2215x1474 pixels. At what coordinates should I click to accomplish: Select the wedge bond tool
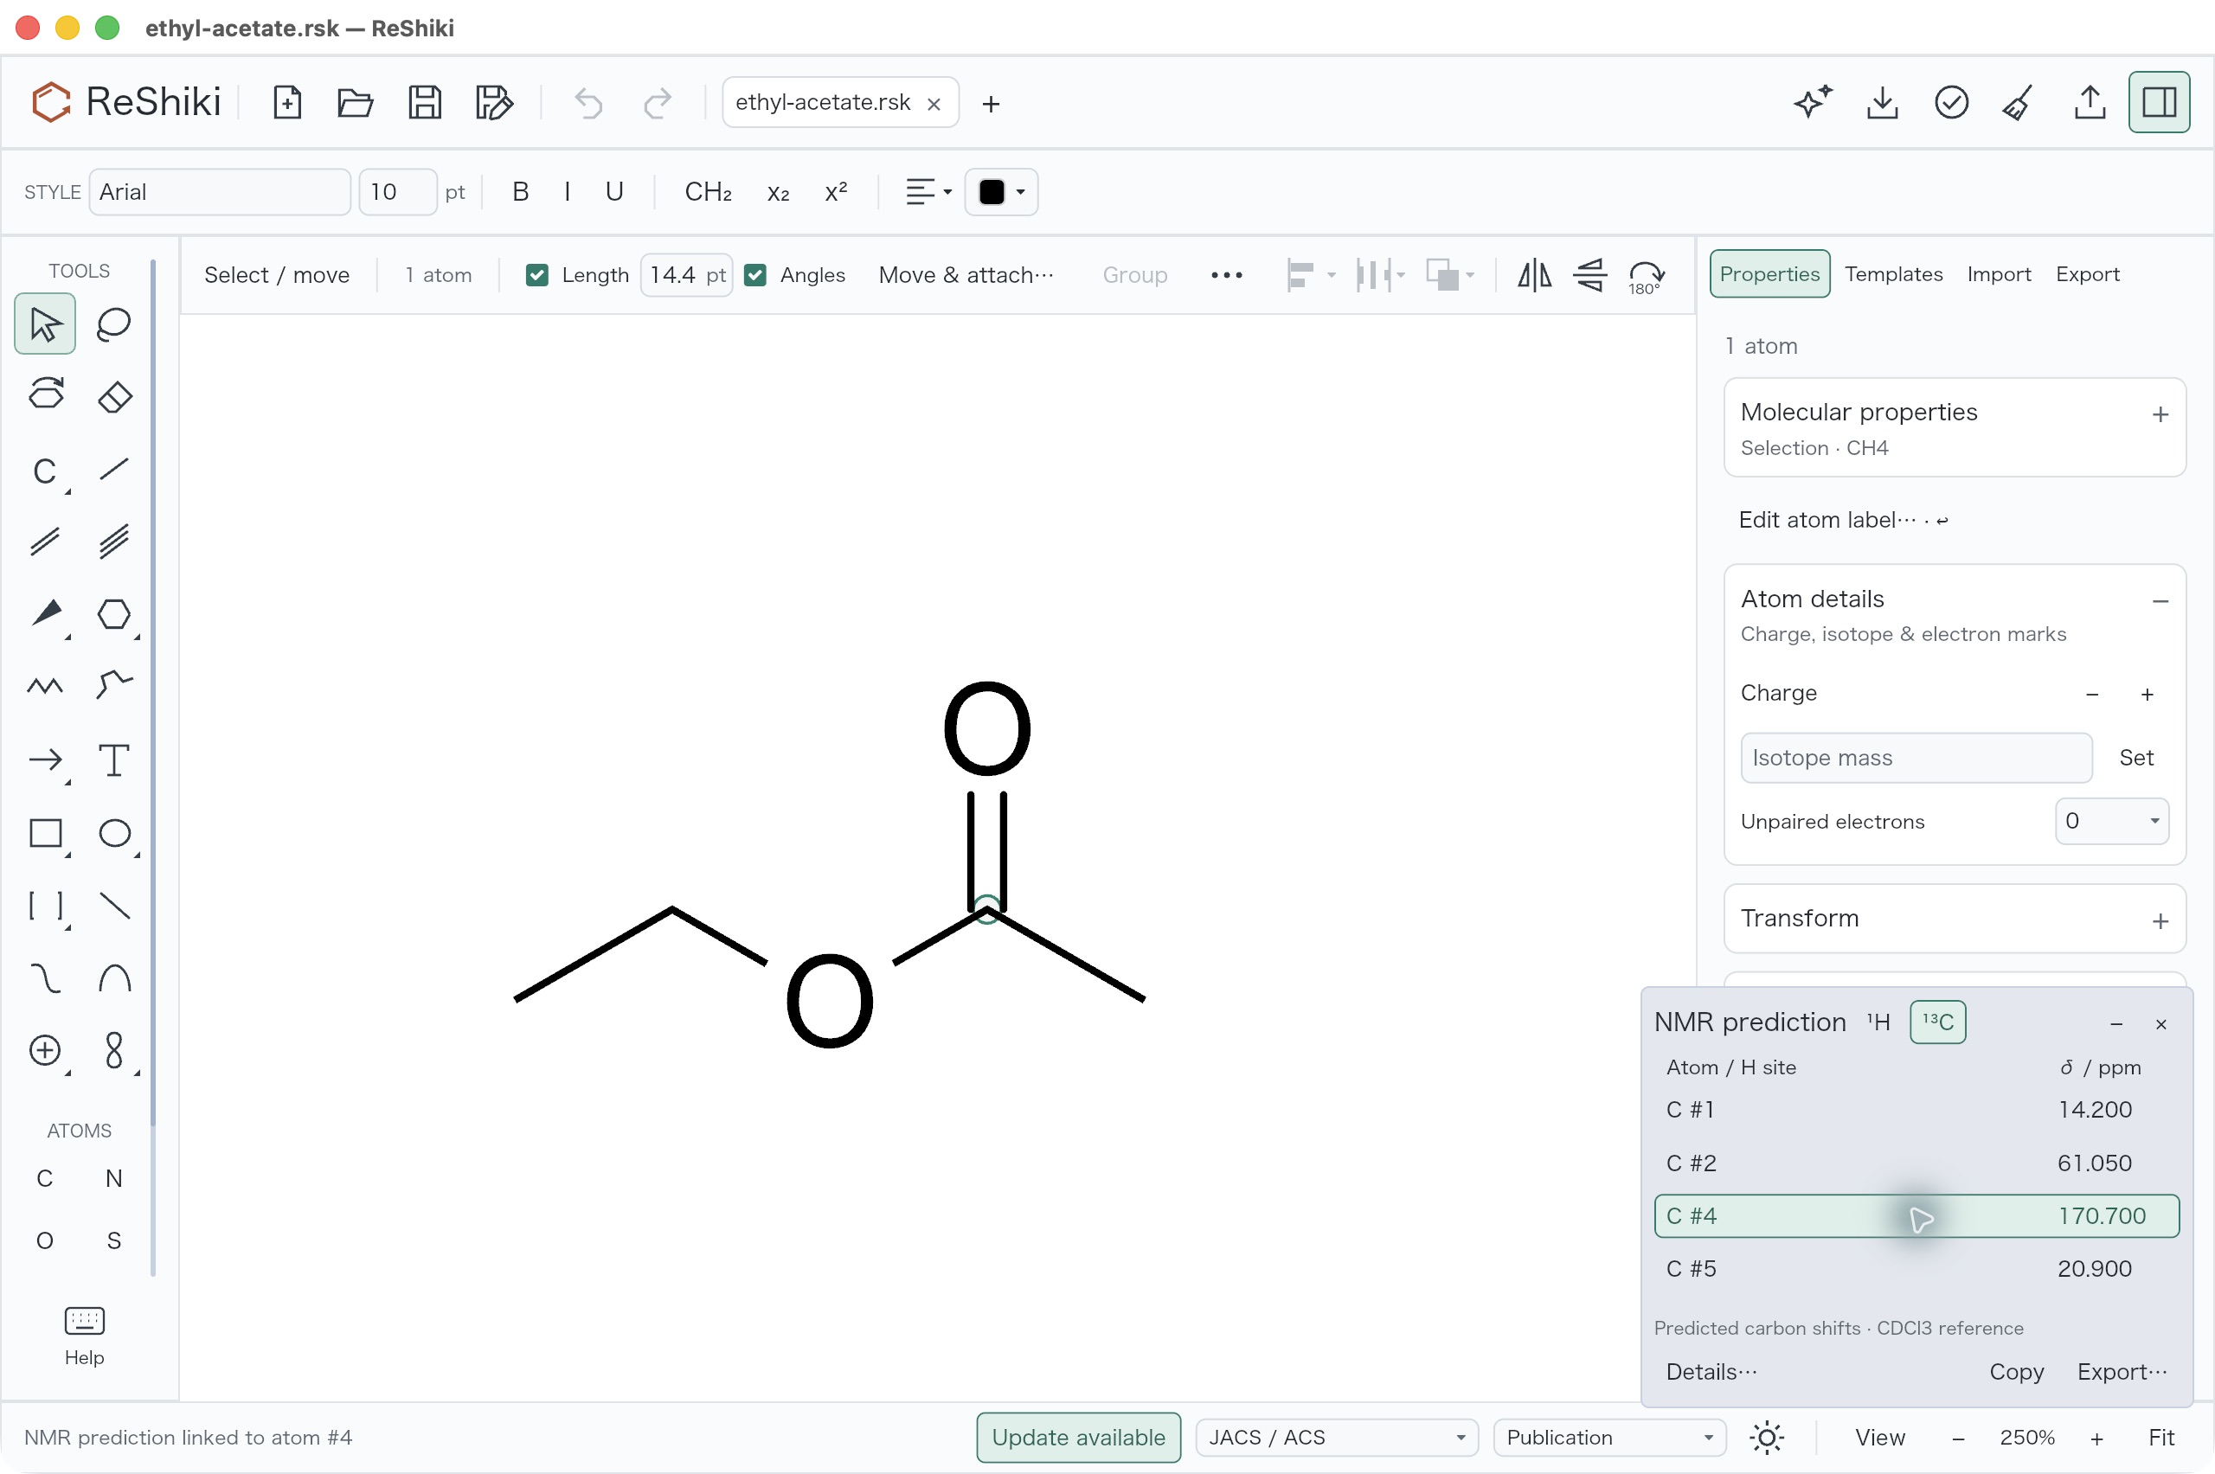coord(45,614)
